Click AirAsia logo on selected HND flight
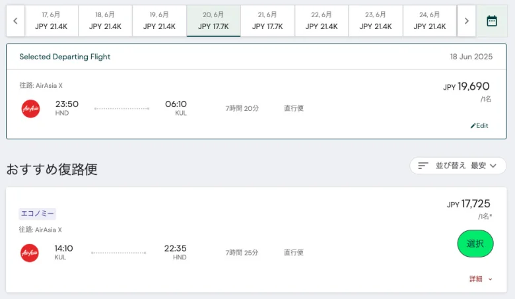 (x=30, y=109)
